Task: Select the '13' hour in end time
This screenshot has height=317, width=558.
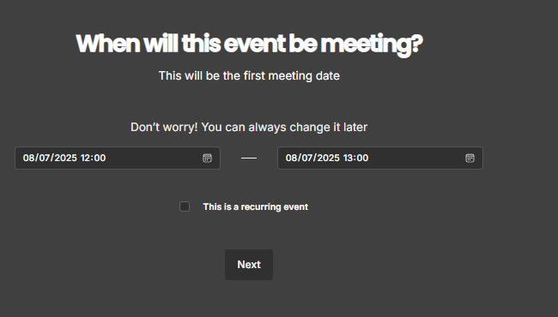Action: tap(348, 158)
